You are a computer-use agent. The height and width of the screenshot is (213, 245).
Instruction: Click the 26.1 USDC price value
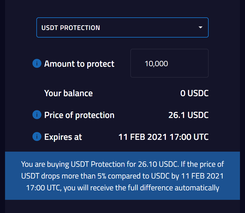(189, 115)
